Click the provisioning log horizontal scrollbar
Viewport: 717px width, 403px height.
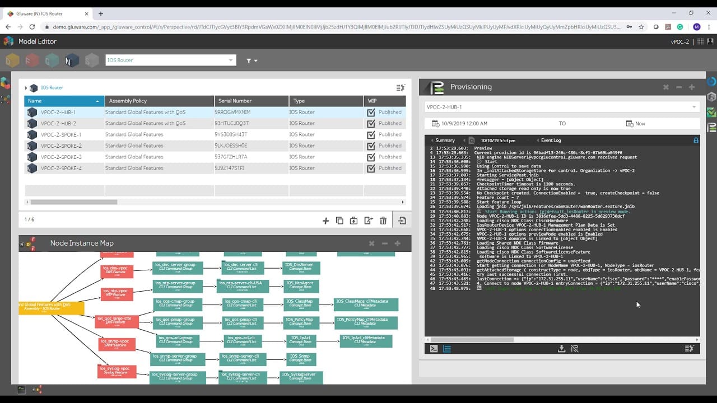pyautogui.click(x=472, y=339)
